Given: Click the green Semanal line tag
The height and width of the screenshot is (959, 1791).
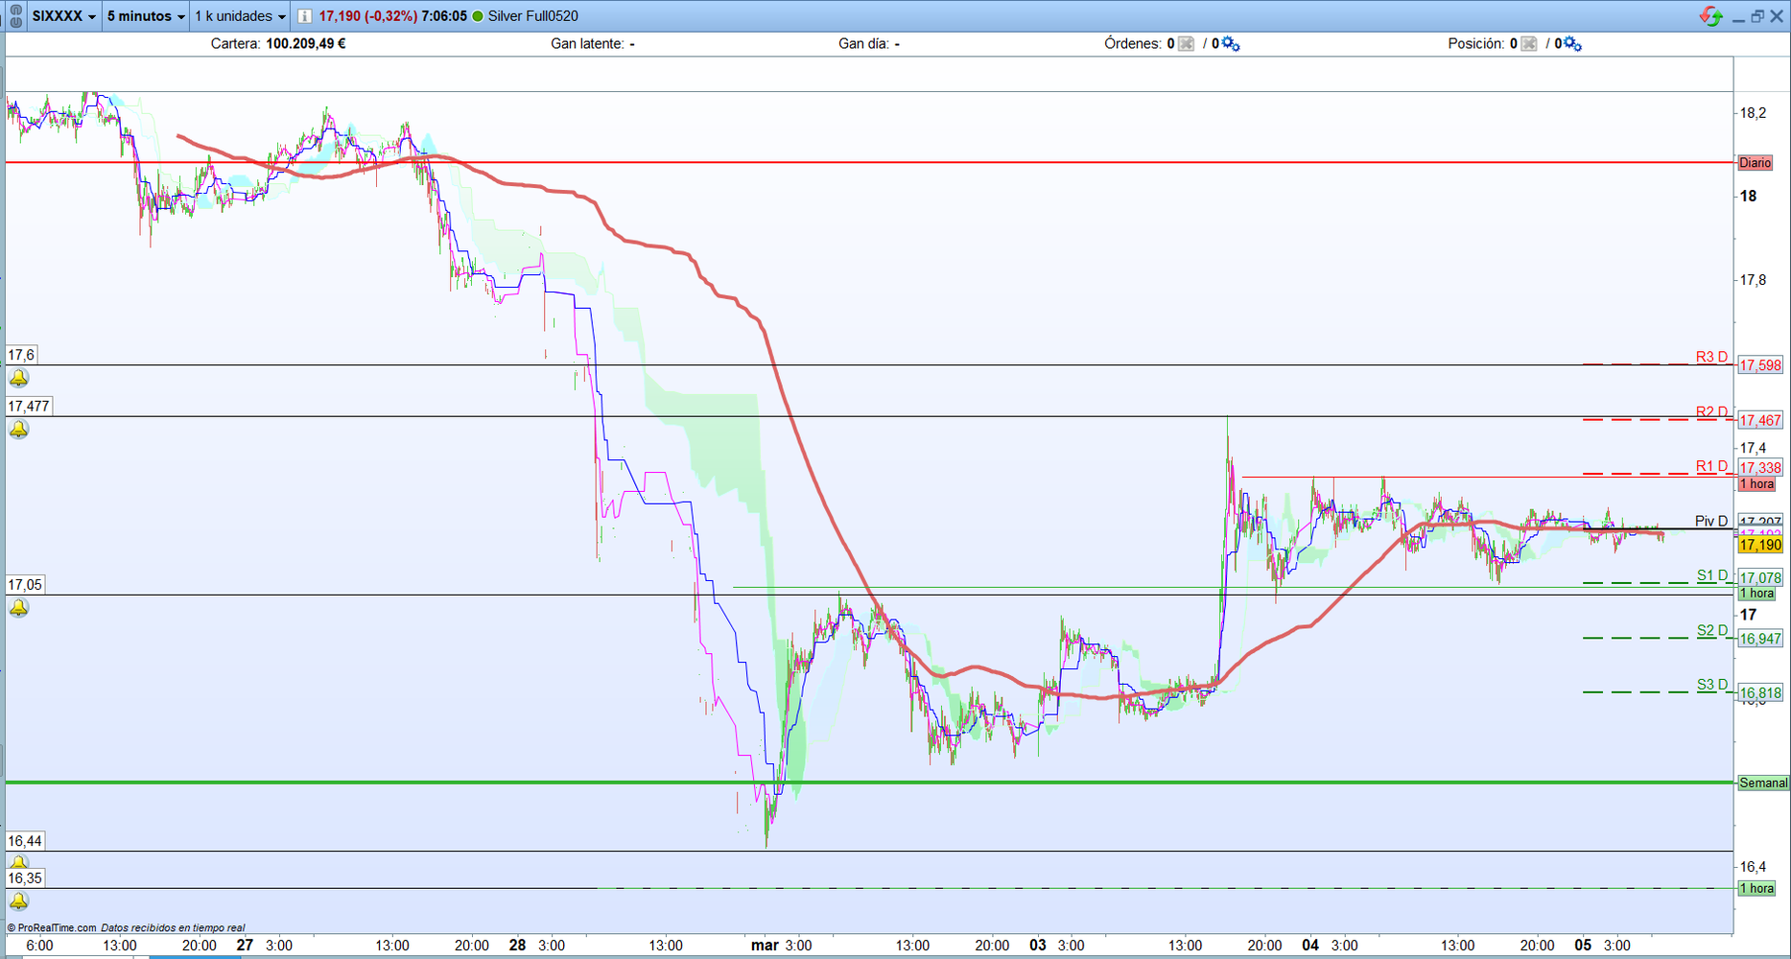Looking at the screenshot, I should pyautogui.click(x=1763, y=784).
